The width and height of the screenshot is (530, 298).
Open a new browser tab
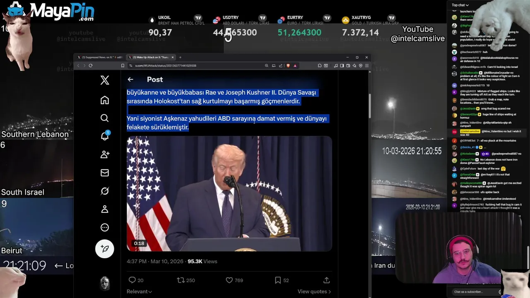click(180, 58)
